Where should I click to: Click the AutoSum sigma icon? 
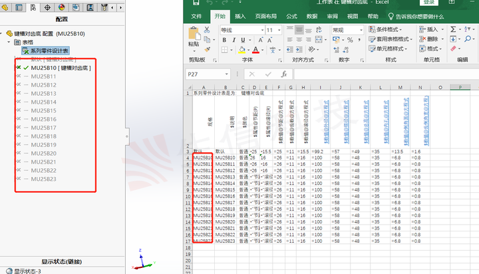tap(453, 29)
